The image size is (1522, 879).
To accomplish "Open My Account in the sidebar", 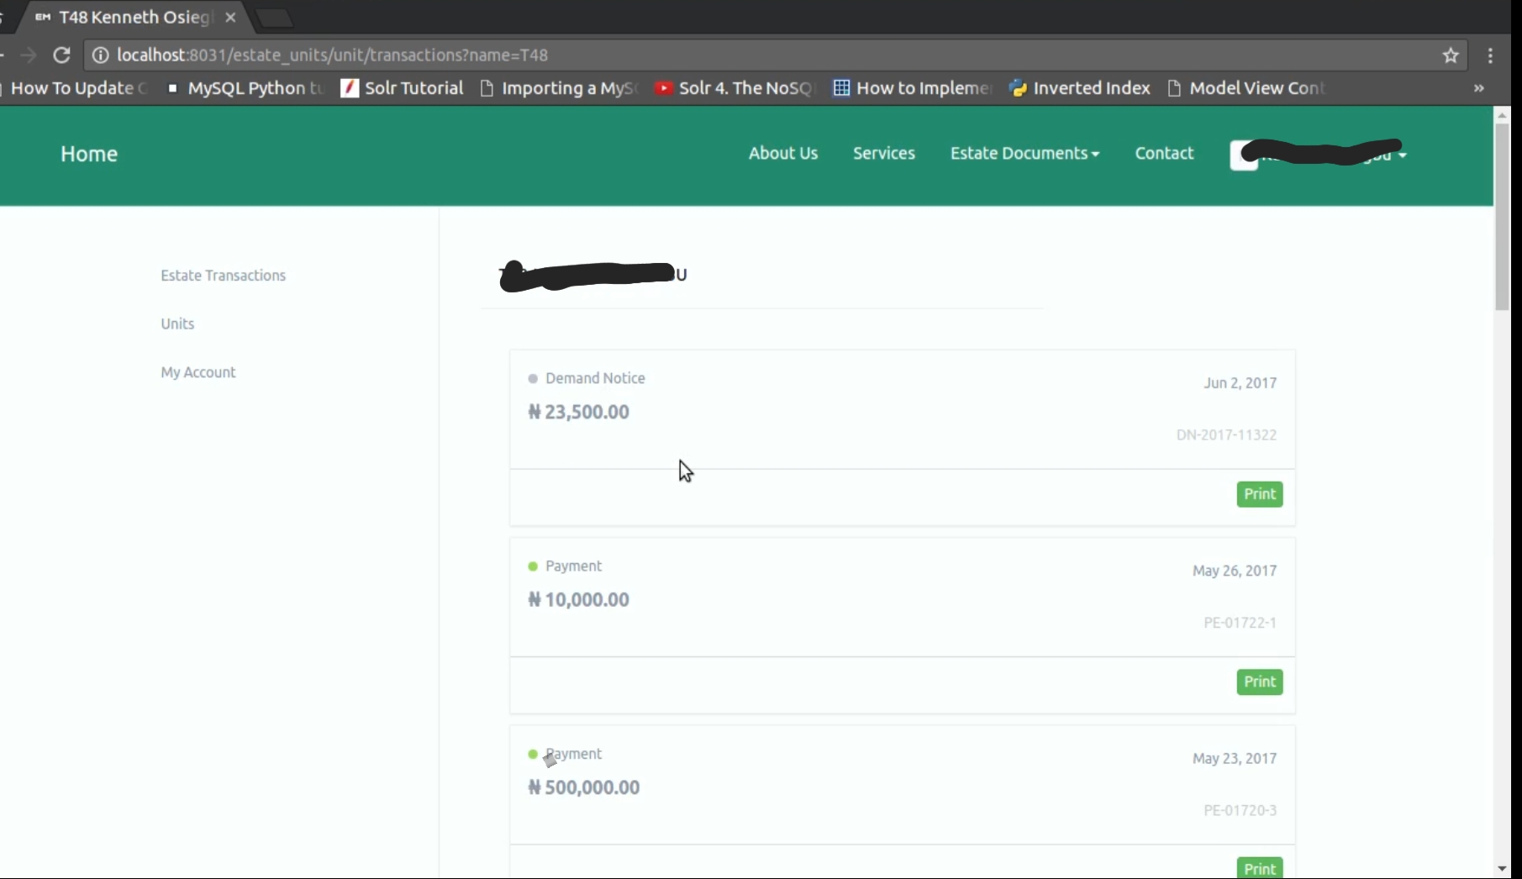I will 198,372.
